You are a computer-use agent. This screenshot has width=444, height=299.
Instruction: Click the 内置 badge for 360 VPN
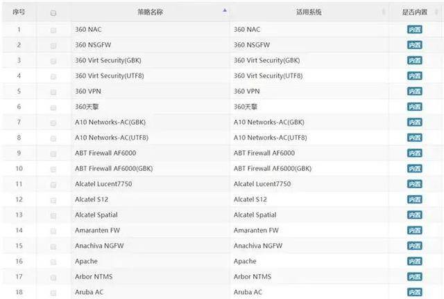tap(415, 91)
